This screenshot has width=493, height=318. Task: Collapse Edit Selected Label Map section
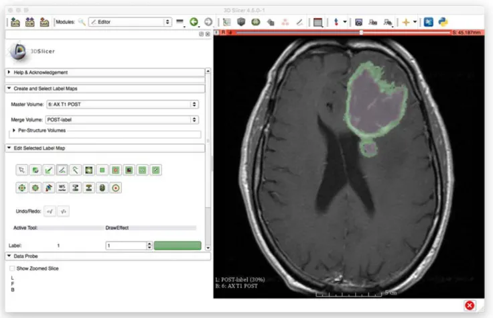[105, 148]
